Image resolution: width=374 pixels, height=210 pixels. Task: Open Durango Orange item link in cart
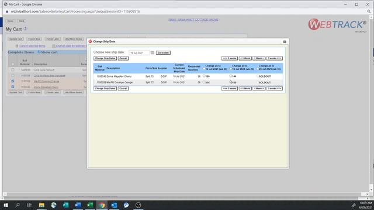47,82
